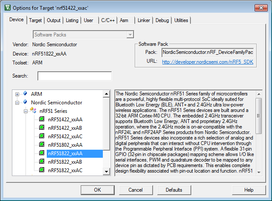The width and height of the screenshot is (272, 201).
Task: Click description pane scroll up arrow
Action: (x=259, y=94)
